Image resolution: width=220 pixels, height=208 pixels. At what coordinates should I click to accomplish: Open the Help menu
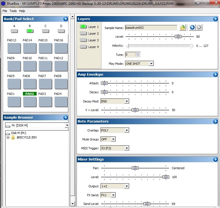(22, 11)
